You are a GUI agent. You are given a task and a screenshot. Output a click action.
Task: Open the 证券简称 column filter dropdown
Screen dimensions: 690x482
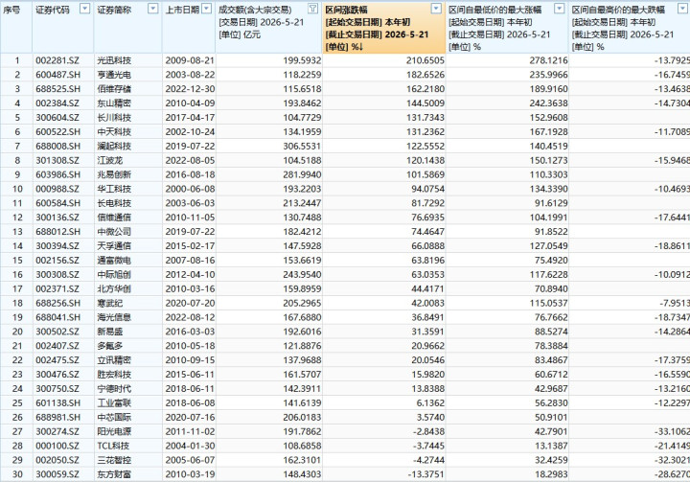[153, 9]
